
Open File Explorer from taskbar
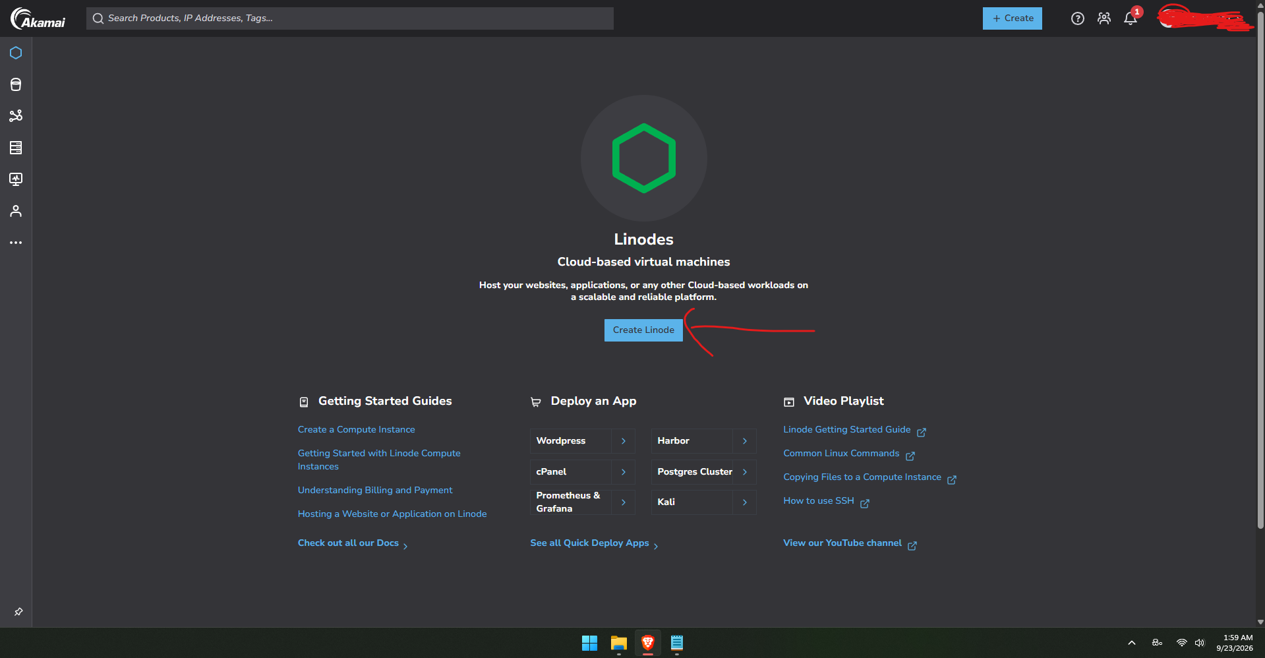click(618, 643)
